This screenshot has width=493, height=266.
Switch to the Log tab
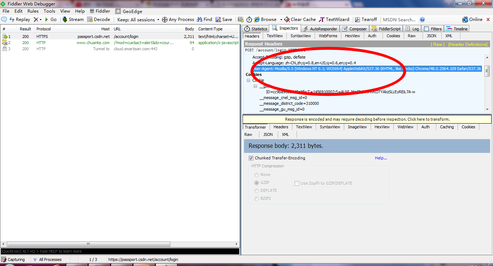point(412,29)
